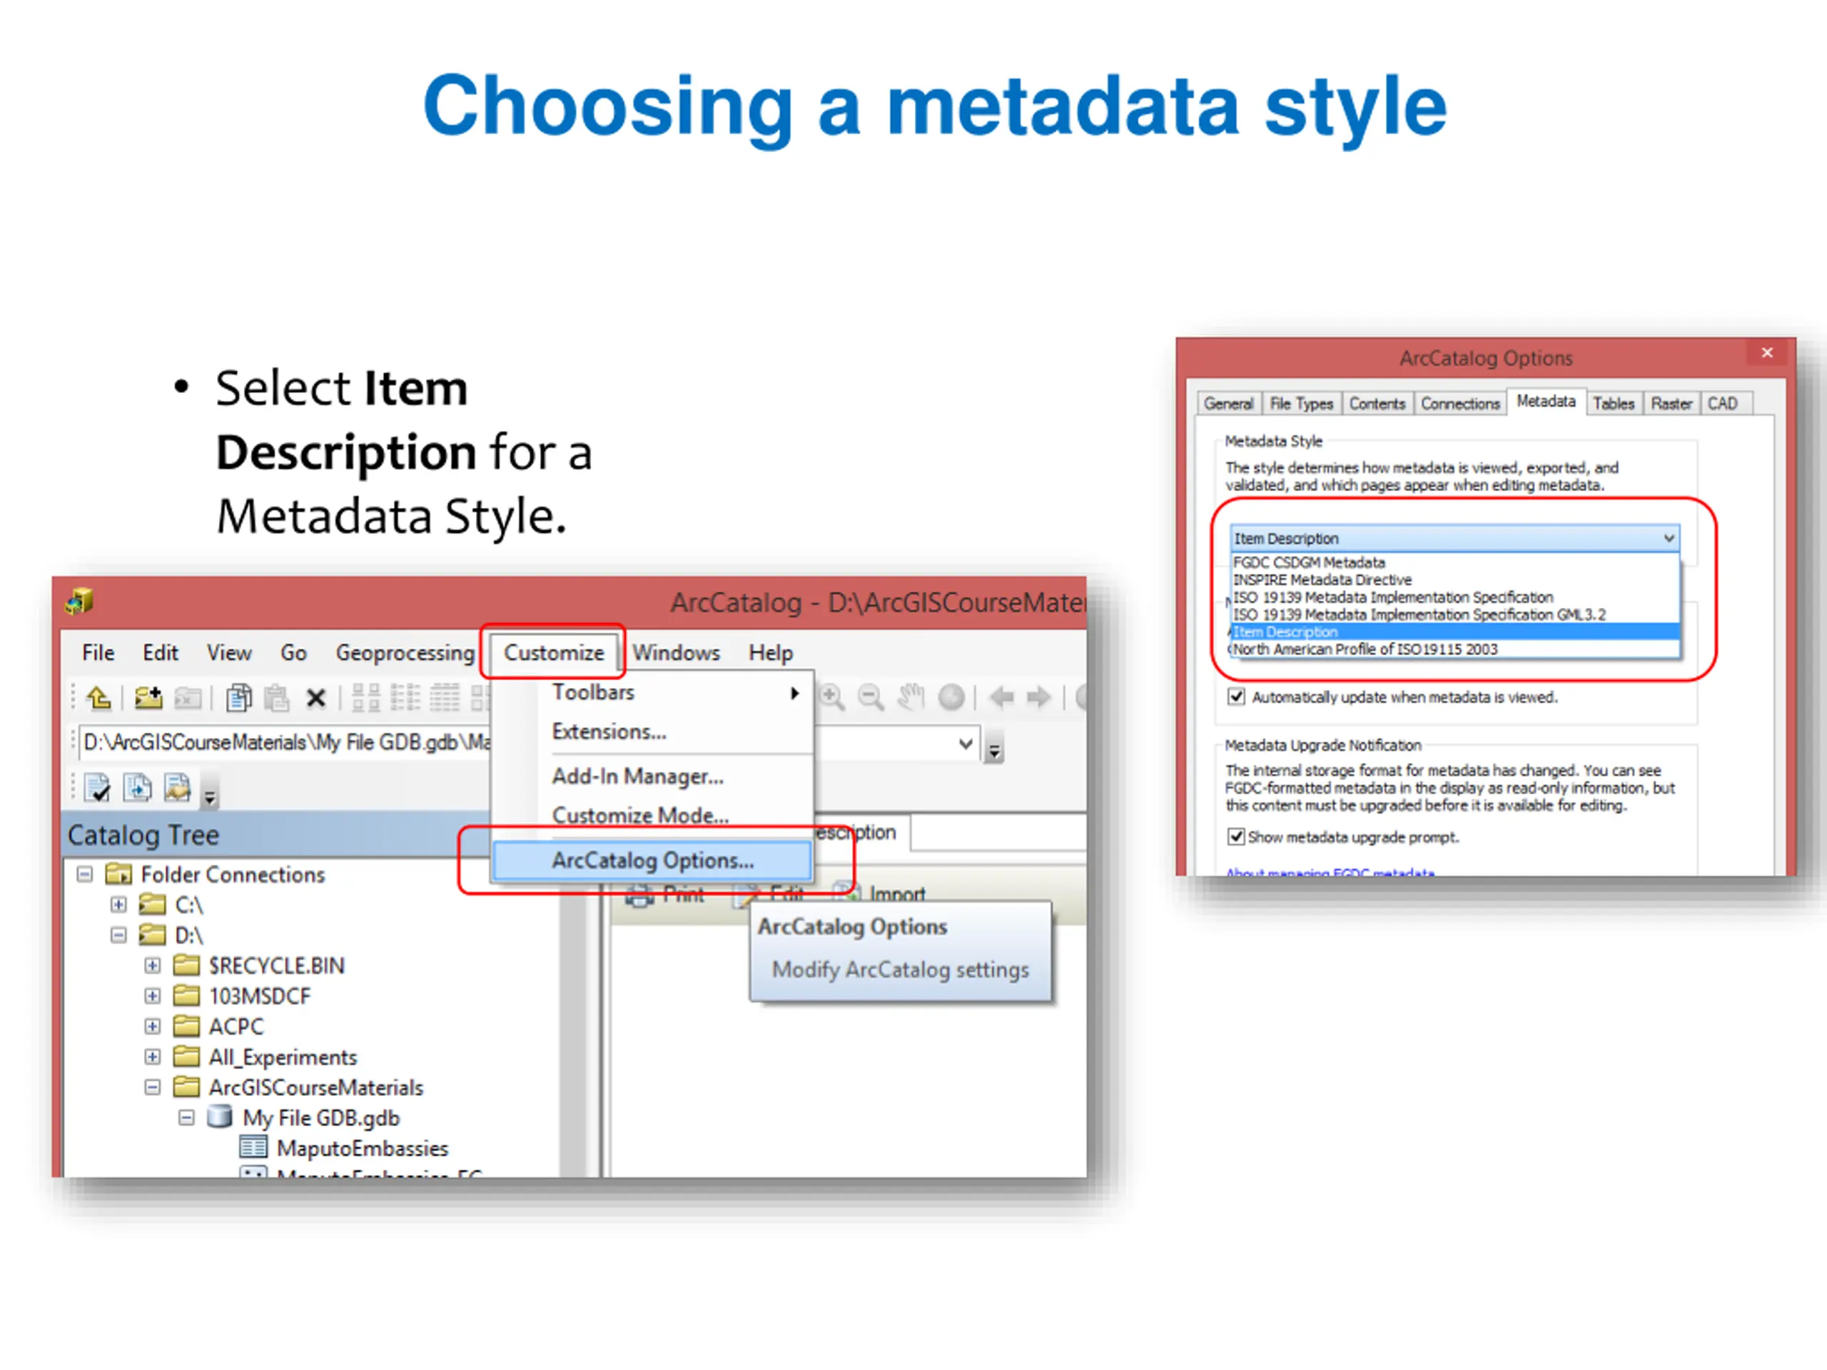Click the Full Extent globe icon
The width and height of the screenshot is (1827, 1370).
[951, 698]
